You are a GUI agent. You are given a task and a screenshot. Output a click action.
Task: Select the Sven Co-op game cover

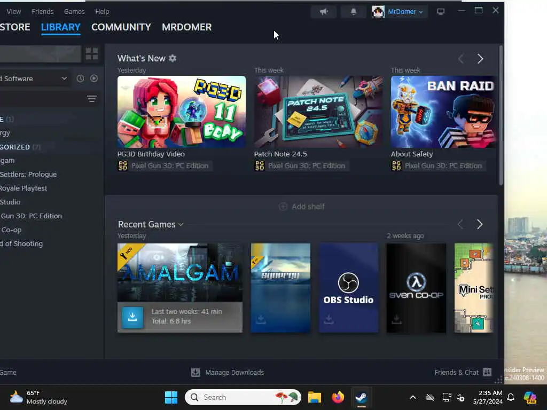click(416, 288)
